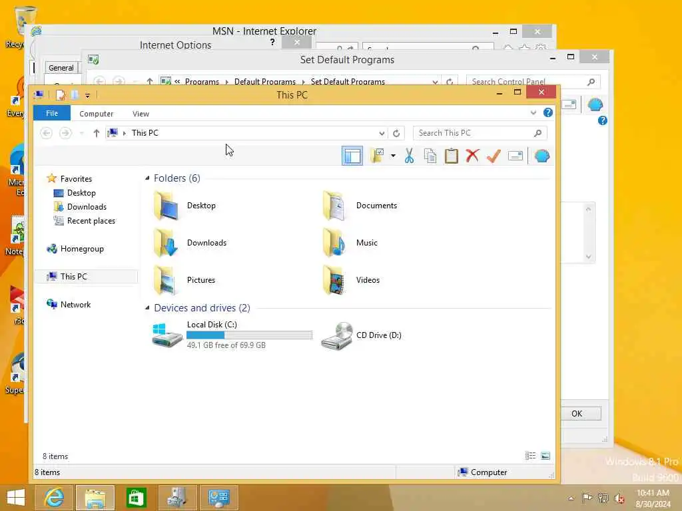Screen dimensions: 682x511
Task: Click Default Programs breadcrumb in Control Panel
Action: [265, 81]
